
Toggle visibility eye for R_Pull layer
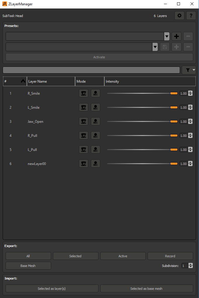click(84, 135)
